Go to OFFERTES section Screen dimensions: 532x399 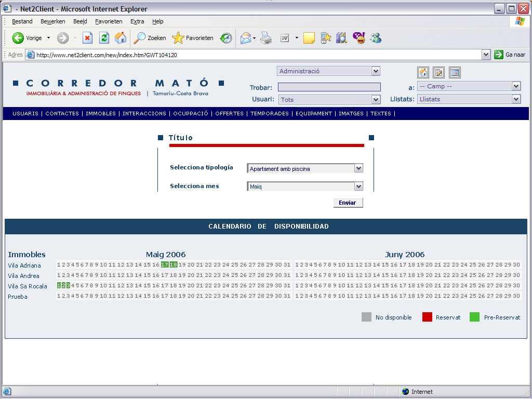(229, 114)
